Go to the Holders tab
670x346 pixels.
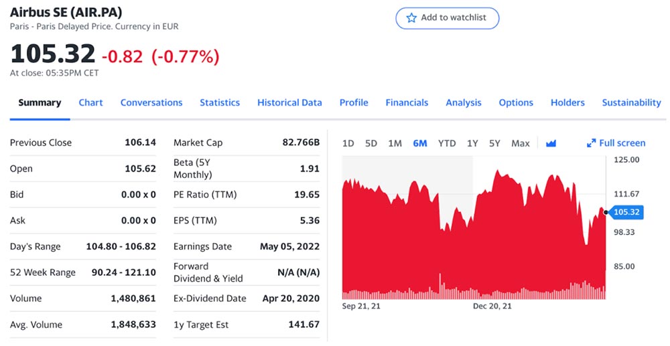567,103
